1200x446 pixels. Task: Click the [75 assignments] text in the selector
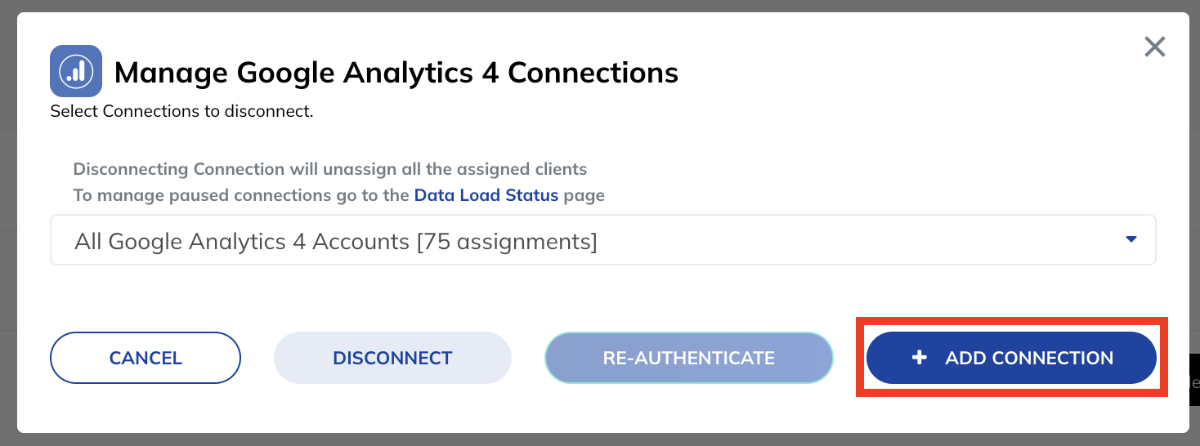pyautogui.click(x=506, y=242)
